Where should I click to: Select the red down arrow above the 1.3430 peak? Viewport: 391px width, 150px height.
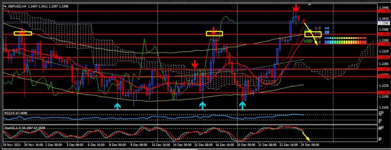click(x=295, y=8)
